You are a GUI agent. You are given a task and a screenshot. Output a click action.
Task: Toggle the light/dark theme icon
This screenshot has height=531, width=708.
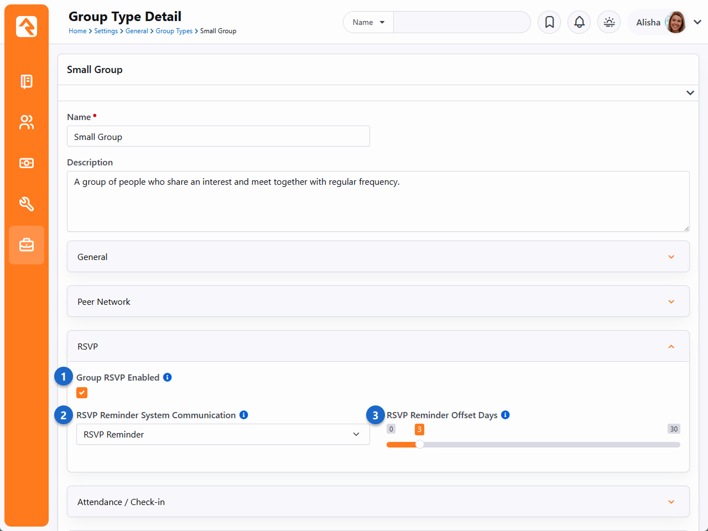609,22
